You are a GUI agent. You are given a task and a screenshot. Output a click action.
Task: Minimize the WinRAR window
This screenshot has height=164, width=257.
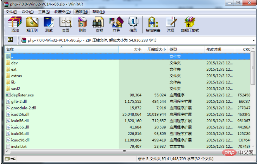230,3
